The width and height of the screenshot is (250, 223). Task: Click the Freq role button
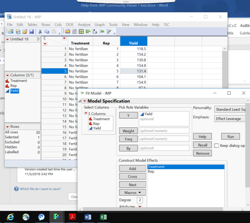click(128, 139)
